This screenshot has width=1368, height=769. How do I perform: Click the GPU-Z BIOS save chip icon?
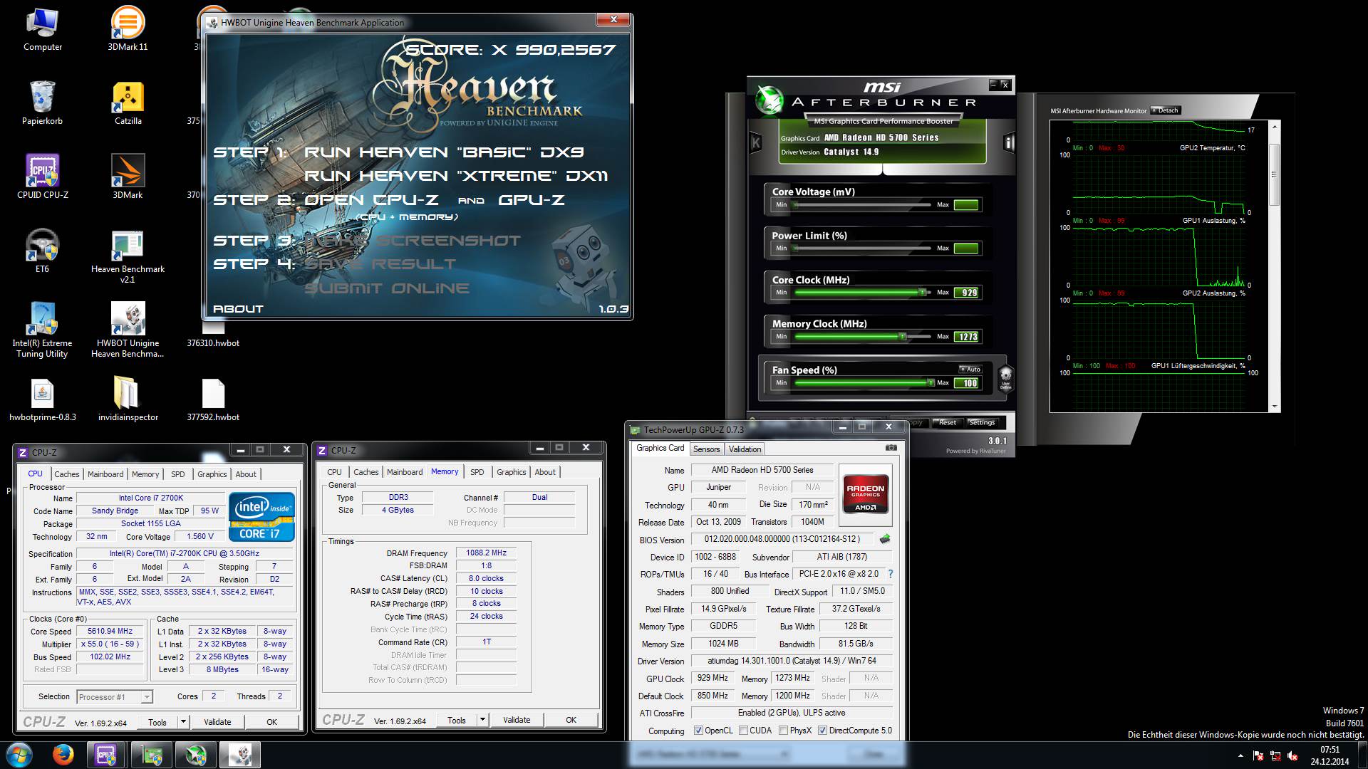click(x=885, y=539)
